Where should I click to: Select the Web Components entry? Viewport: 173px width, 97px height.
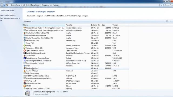(x=76, y=73)
